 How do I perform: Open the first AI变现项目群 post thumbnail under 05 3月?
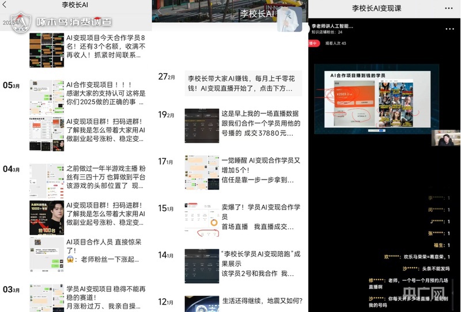47,134
